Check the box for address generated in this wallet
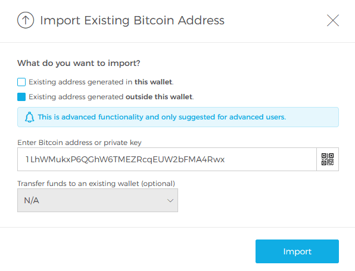The image size is (355, 271). click(21, 82)
